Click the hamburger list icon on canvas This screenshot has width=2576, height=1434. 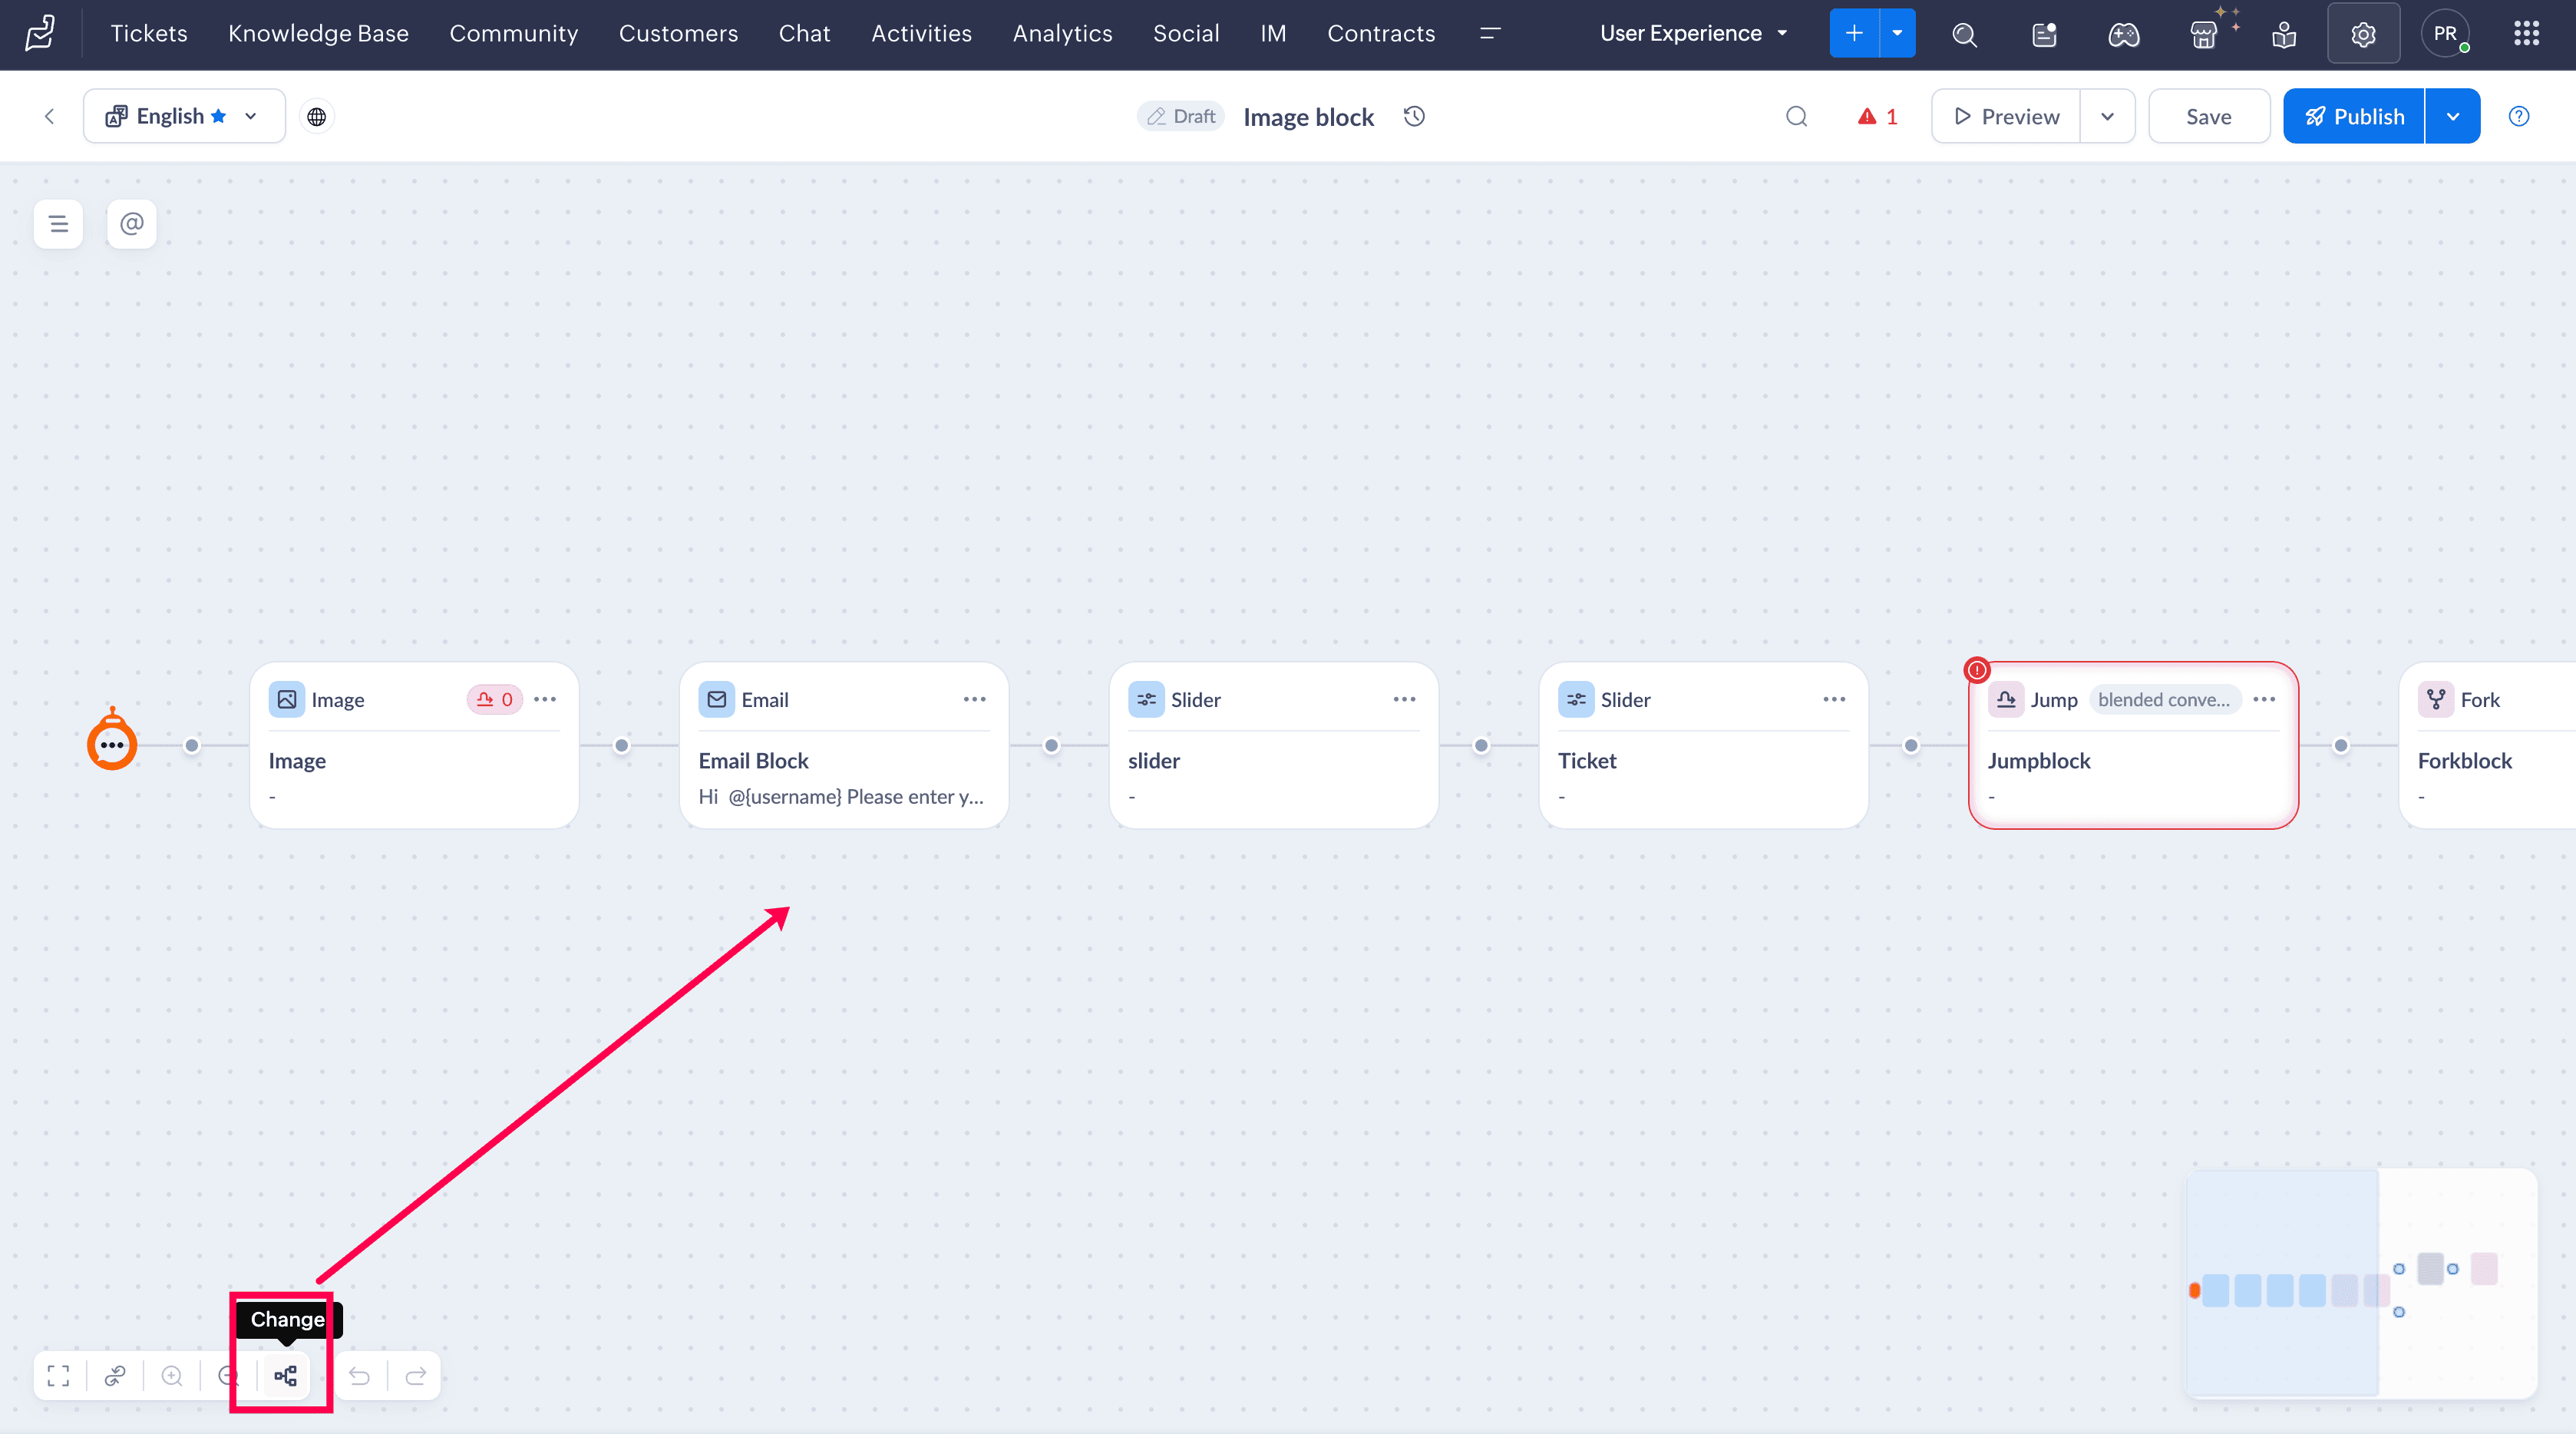click(58, 223)
